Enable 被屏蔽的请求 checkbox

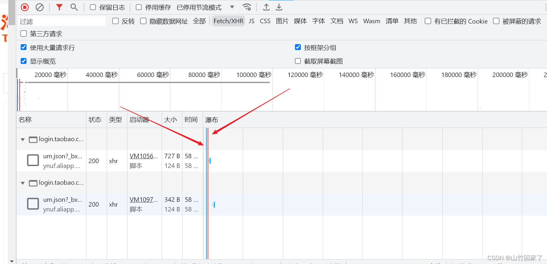pyautogui.click(x=496, y=21)
